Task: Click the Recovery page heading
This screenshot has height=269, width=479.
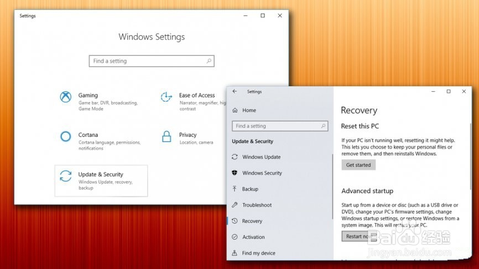Action: pyautogui.click(x=359, y=110)
